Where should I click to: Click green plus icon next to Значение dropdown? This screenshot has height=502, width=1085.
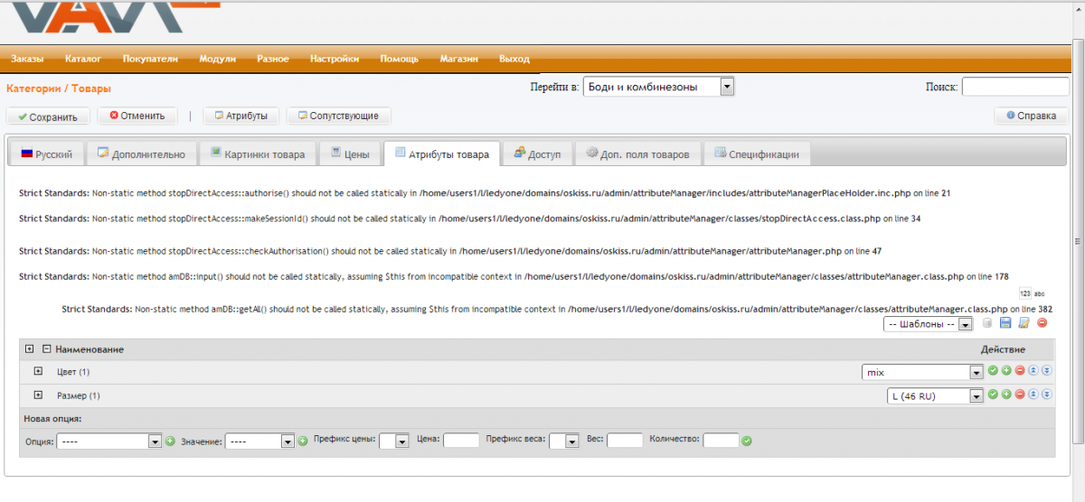pos(303,441)
